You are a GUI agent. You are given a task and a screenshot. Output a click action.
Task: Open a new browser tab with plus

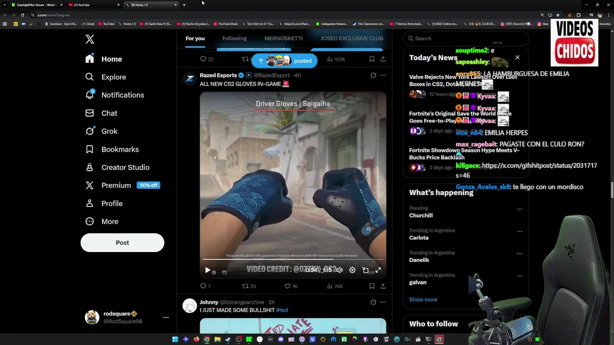[184, 5]
